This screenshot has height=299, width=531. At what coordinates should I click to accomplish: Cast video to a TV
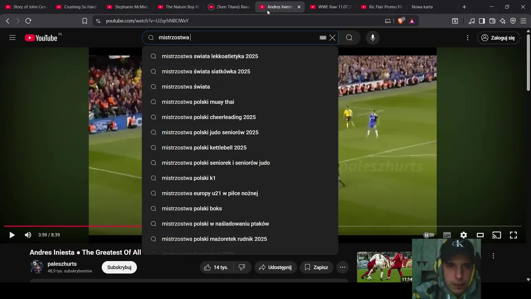pos(497,235)
